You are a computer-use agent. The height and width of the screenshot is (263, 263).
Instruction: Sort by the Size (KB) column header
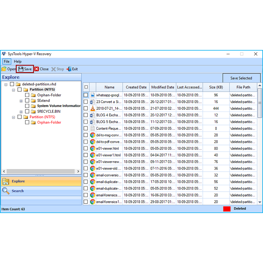pyautogui.click(x=216, y=87)
